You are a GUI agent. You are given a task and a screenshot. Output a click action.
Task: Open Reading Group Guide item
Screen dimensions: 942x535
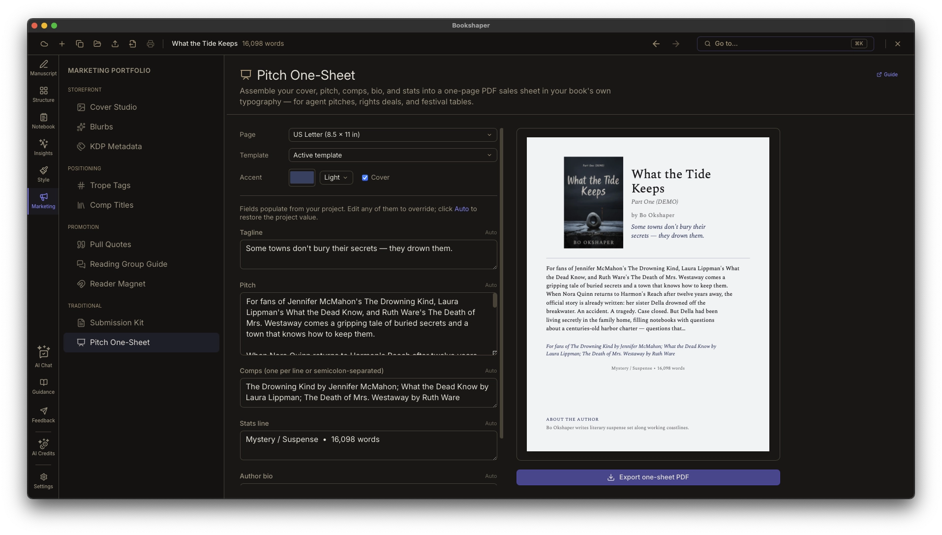[141, 264]
